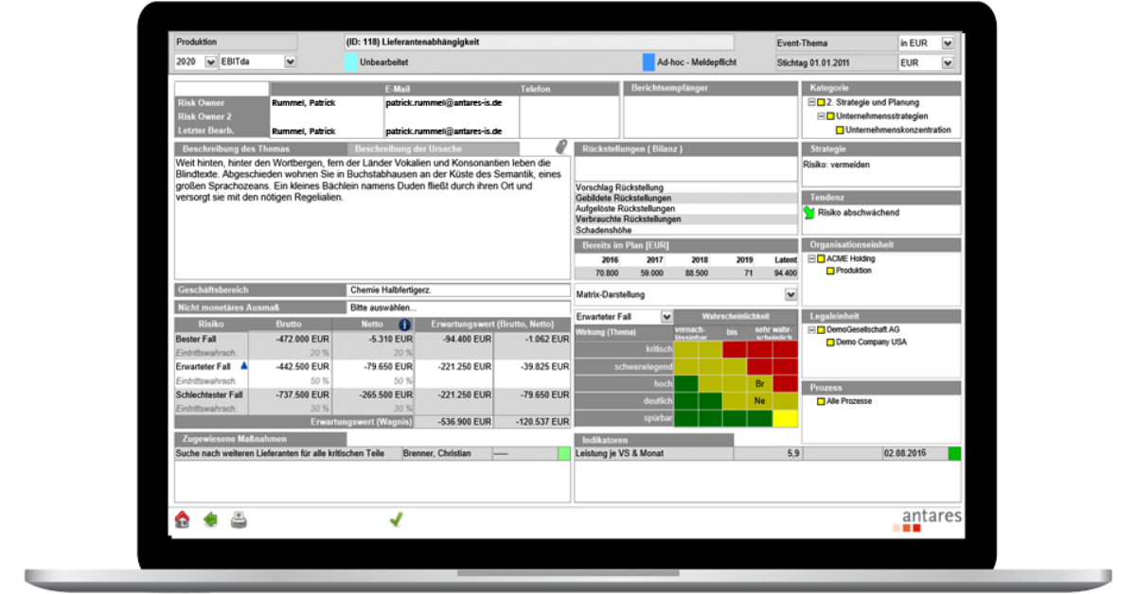Click yellow icon beside Demo Company USA
The height and width of the screenshot is (594, 1136).
pyautogui.click(x=831, y=342)
